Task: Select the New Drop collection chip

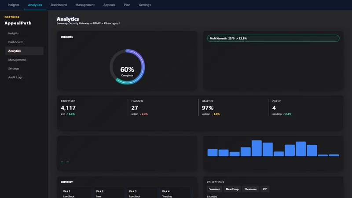Action: click(x=232, y=189)
